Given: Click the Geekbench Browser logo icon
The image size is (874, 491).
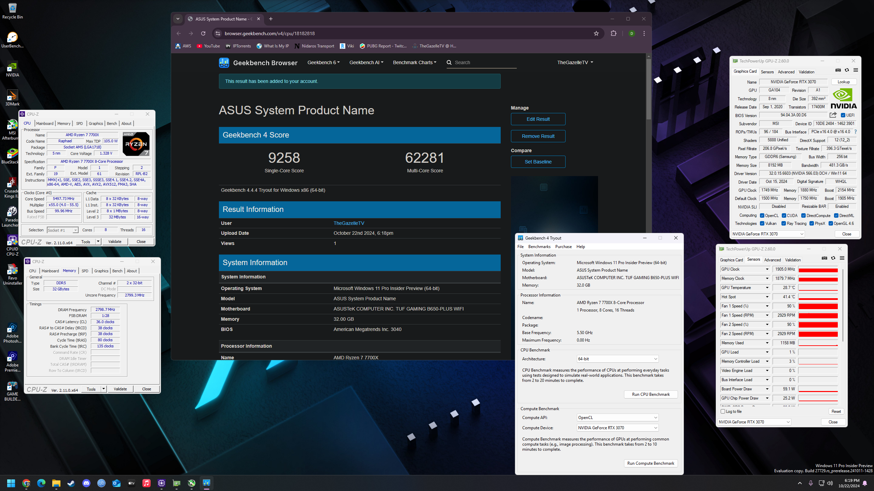Looking at the screenshot, I should [224, 62].
